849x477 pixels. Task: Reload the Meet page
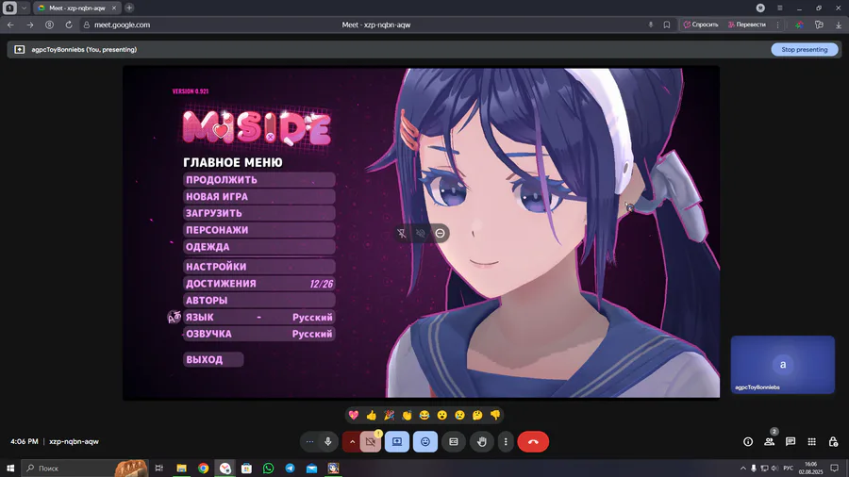69,25
